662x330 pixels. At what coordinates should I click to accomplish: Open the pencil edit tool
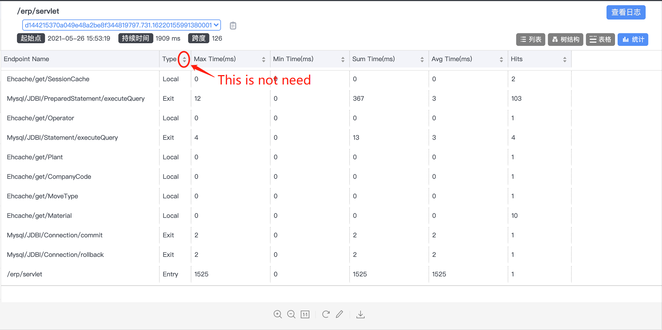click(339, 314)
